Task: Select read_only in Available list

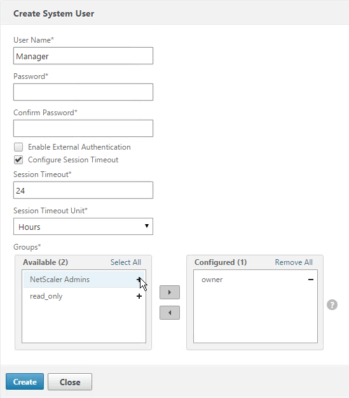Action: coord(46,296)
